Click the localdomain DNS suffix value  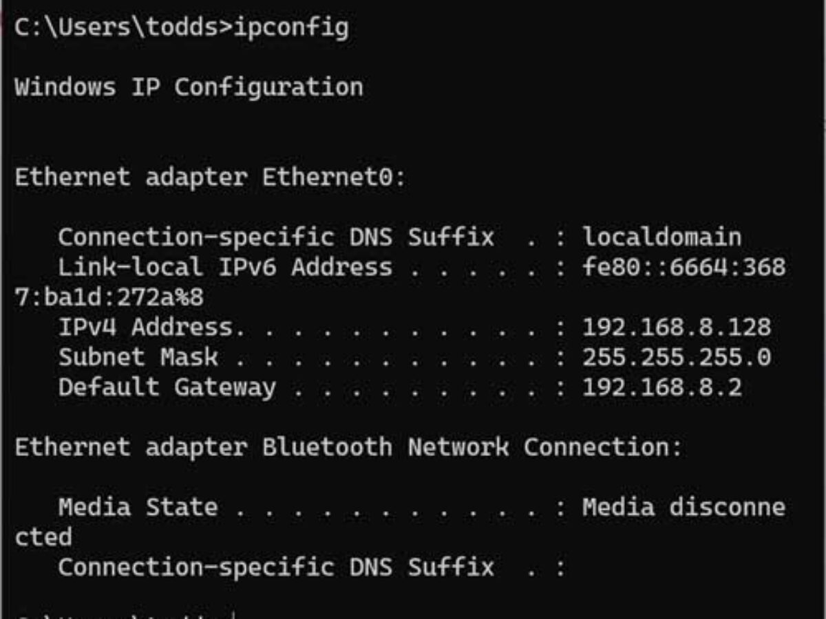[661, 237]
